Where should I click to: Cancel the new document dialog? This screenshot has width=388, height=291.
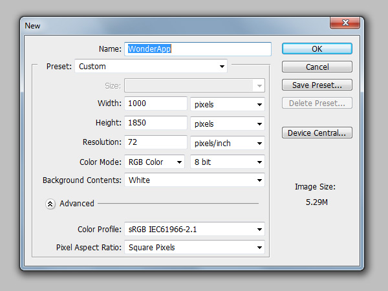[x=317, y=67]
